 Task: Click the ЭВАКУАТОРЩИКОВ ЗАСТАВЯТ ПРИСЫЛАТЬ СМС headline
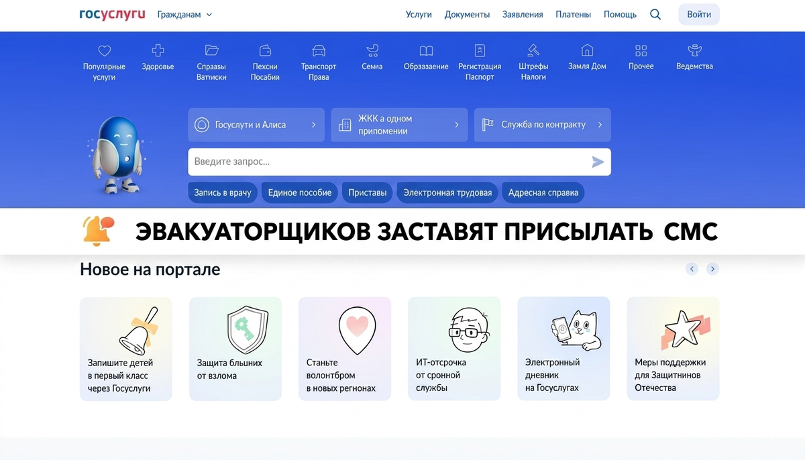pos(427,232)
